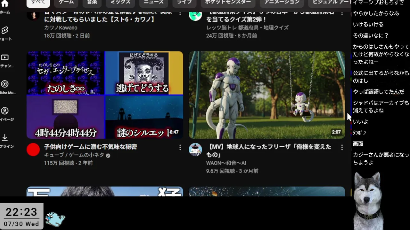Screen dimensions: 410x230
Task: Click chat message いけるいける
Action: [368, 25]
